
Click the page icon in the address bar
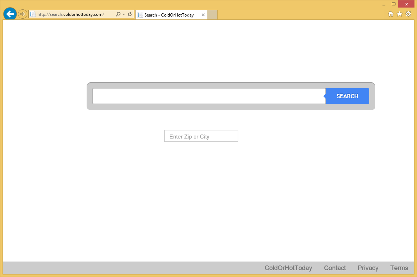click(32, 14)
